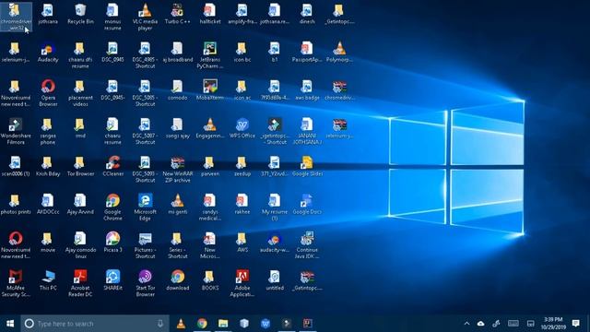Select the Picasa 3 desktop shortcut

pyautogui.click(x=112, y=243)
